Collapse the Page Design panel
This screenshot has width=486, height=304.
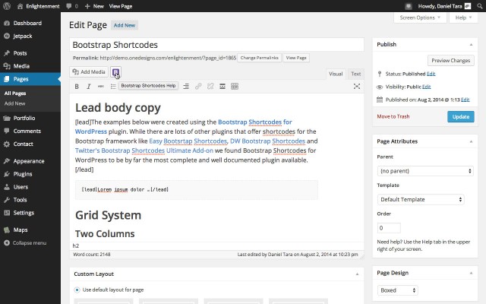471,273
